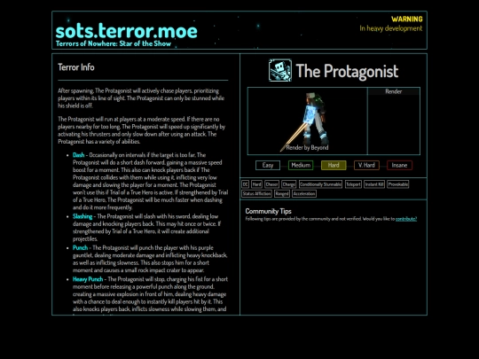
Task: Click the Render by Beyond caption
Action: click(x=307, y=148)
